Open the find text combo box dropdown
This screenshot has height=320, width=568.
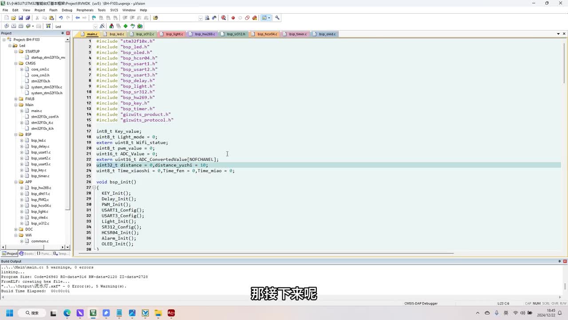click(x=201, y=18)
